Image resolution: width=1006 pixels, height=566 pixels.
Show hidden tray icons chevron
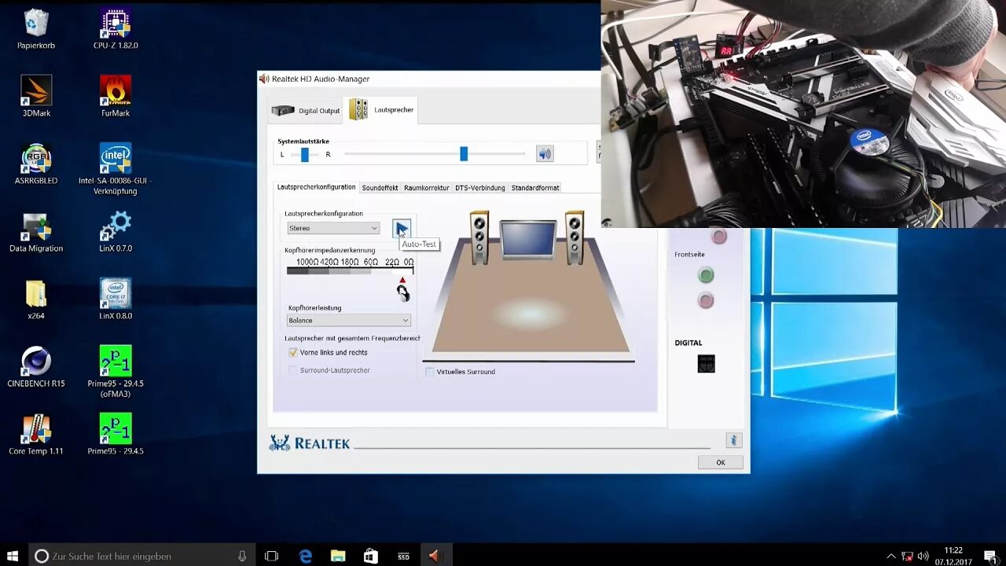point(890,556)
